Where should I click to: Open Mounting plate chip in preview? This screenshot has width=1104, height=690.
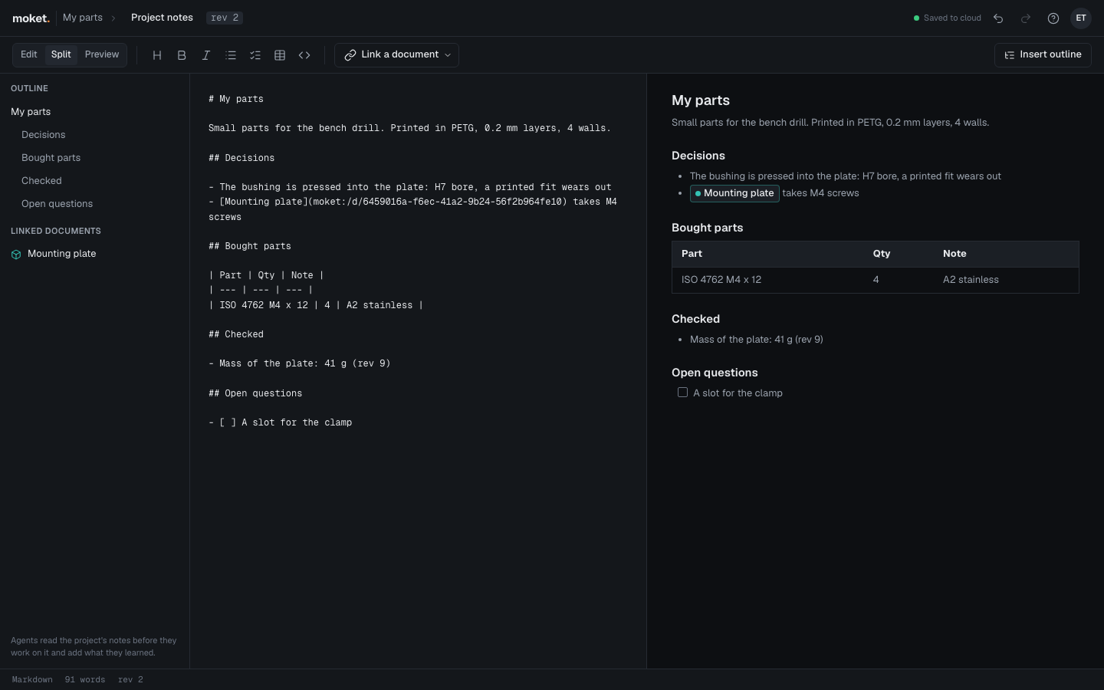(734, 193)
